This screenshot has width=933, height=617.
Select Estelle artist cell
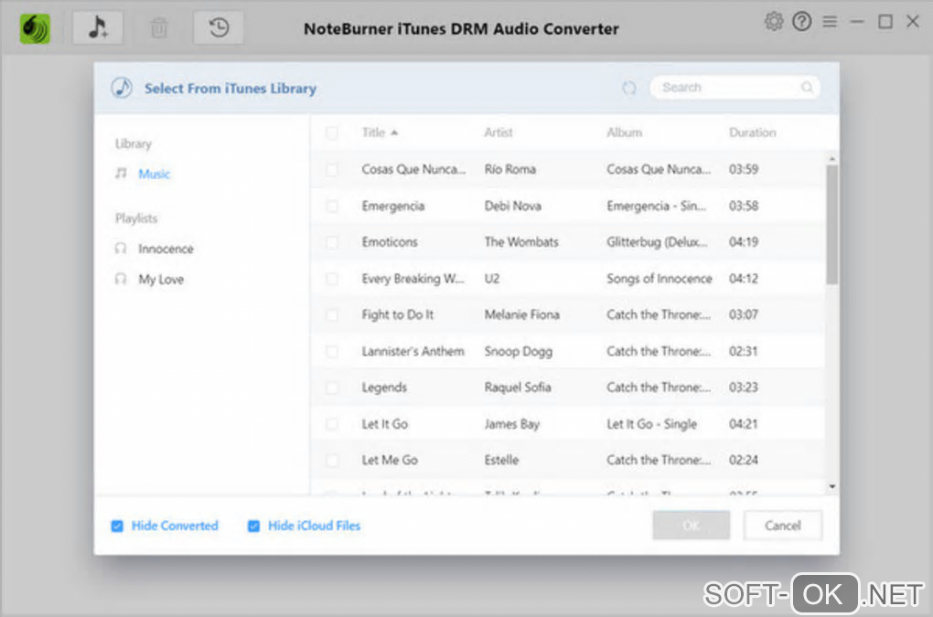(x=501, y=460)
